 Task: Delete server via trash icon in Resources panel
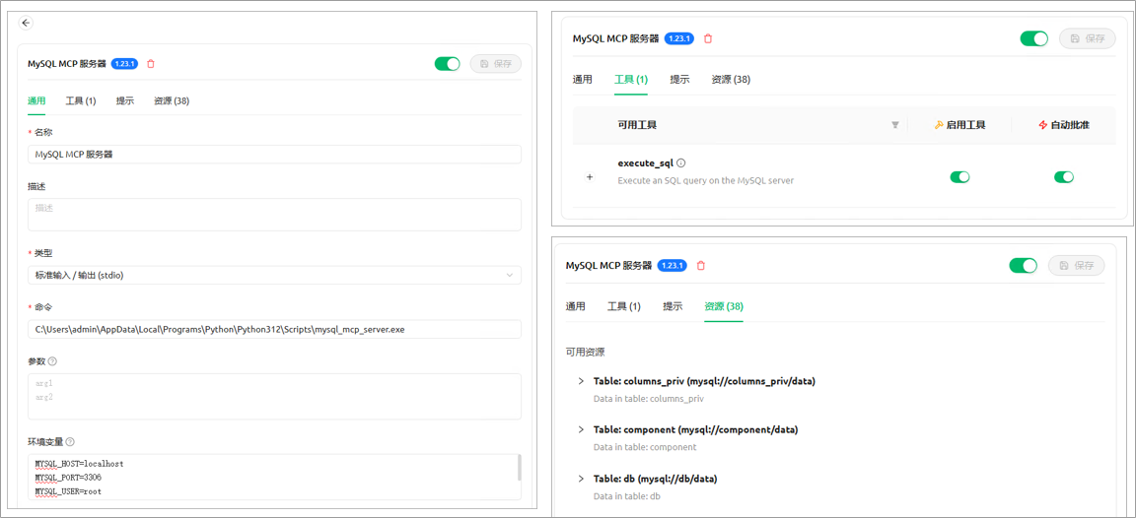700,266
